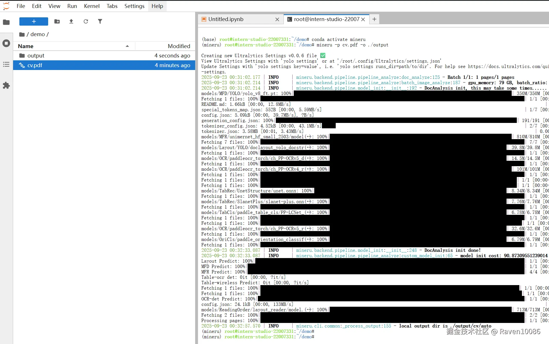This screenshot has width=549, height=344.
Task: Open the Run menu
Action: tap(72, 6)
